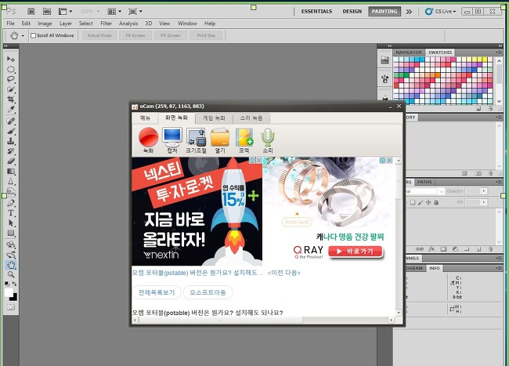Click the layer style fx icon
The width and height of the screenshot is (509, 366).
(431, 249)
